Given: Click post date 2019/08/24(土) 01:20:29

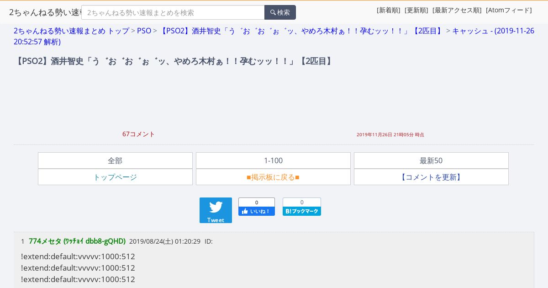Looking at the screenshot, I should click(165, 241).
